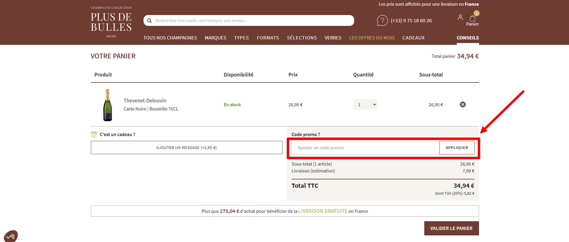
Task: Open the round widget icon at bottom left
Action: 11,236
